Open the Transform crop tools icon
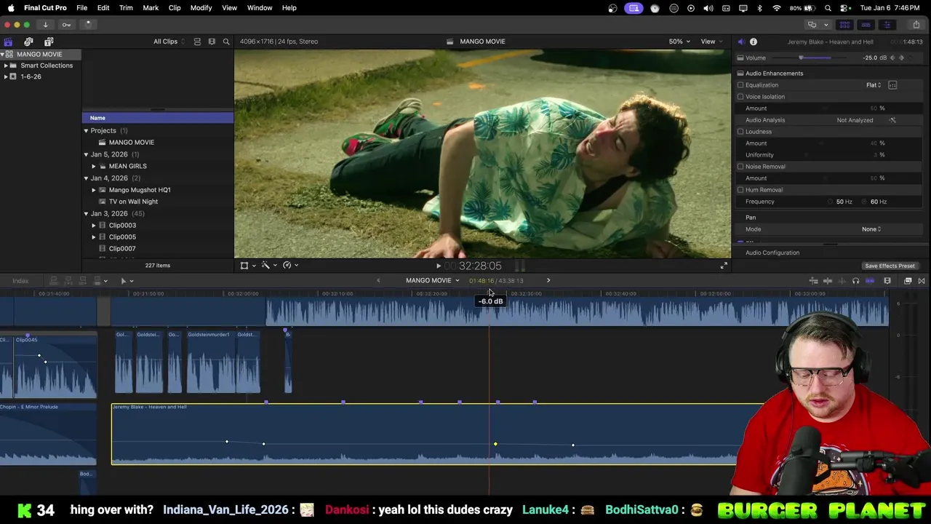 (244, 266)
